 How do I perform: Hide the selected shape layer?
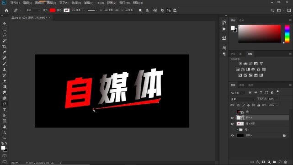[232, 118]
